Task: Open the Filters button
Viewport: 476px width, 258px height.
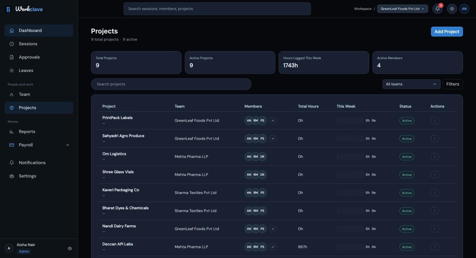Action: (453, 84)
